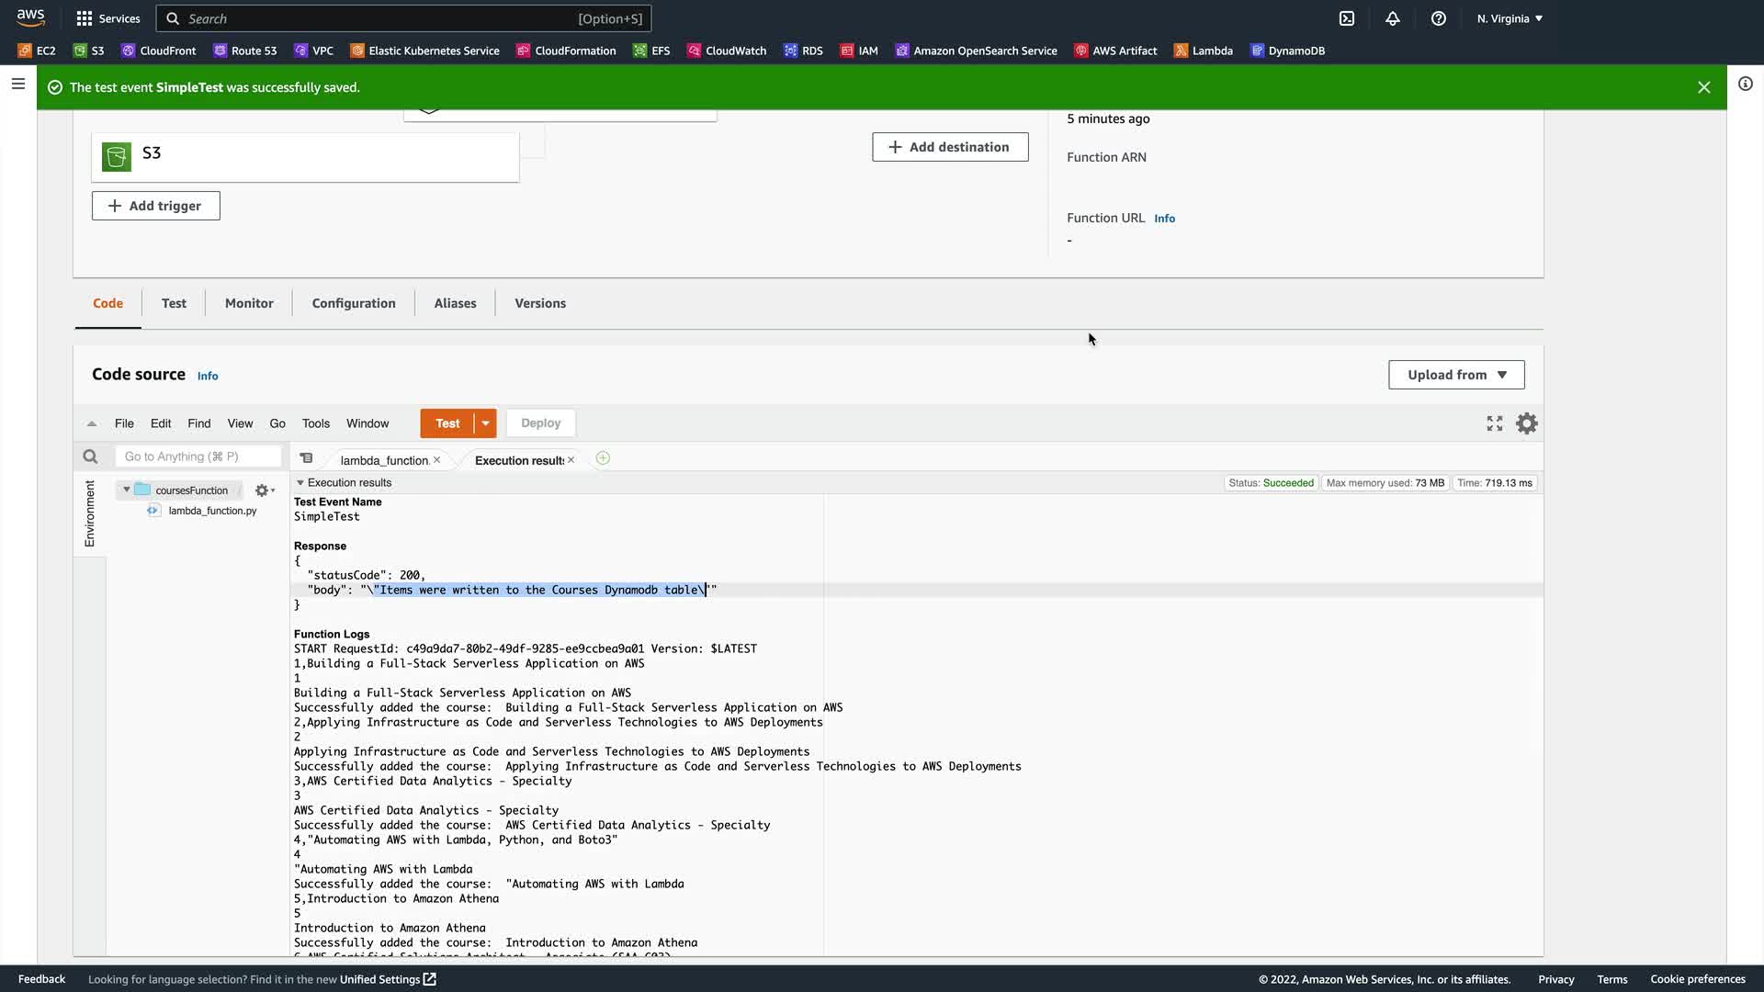Open the notifications bell
1764x992 pixels.
pos(1393,18)
